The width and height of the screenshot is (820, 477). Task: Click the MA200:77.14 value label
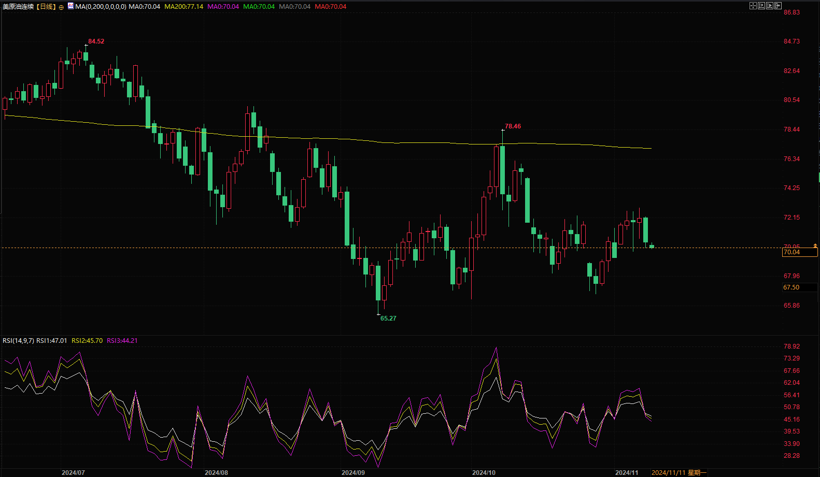tap(184, 7)
